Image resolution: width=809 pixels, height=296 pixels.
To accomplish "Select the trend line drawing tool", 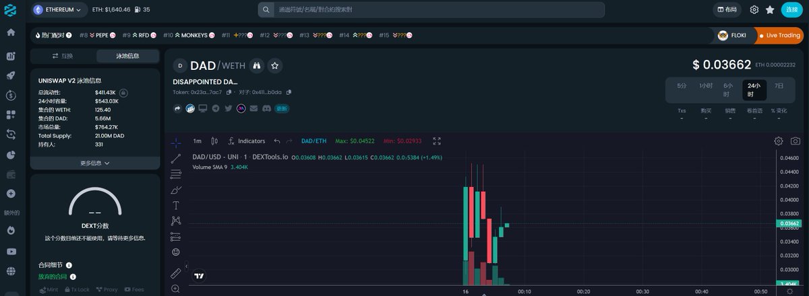I will coord(176,159).
